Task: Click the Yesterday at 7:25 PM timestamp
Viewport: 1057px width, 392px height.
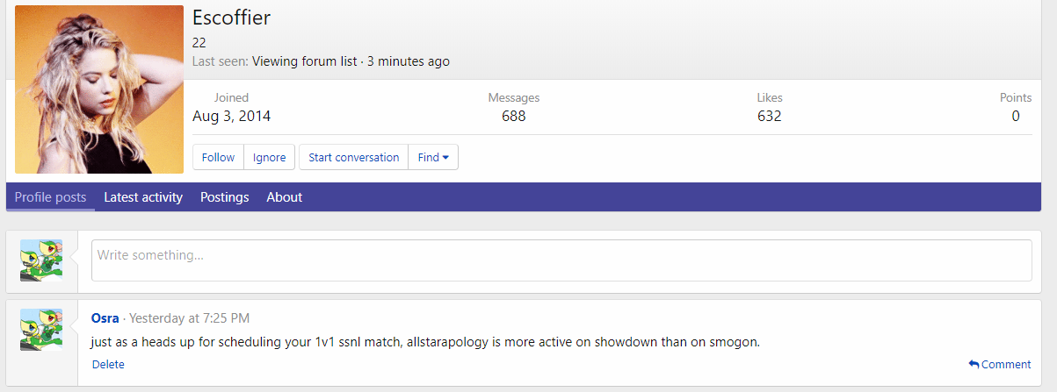Action: click(189, 318)
